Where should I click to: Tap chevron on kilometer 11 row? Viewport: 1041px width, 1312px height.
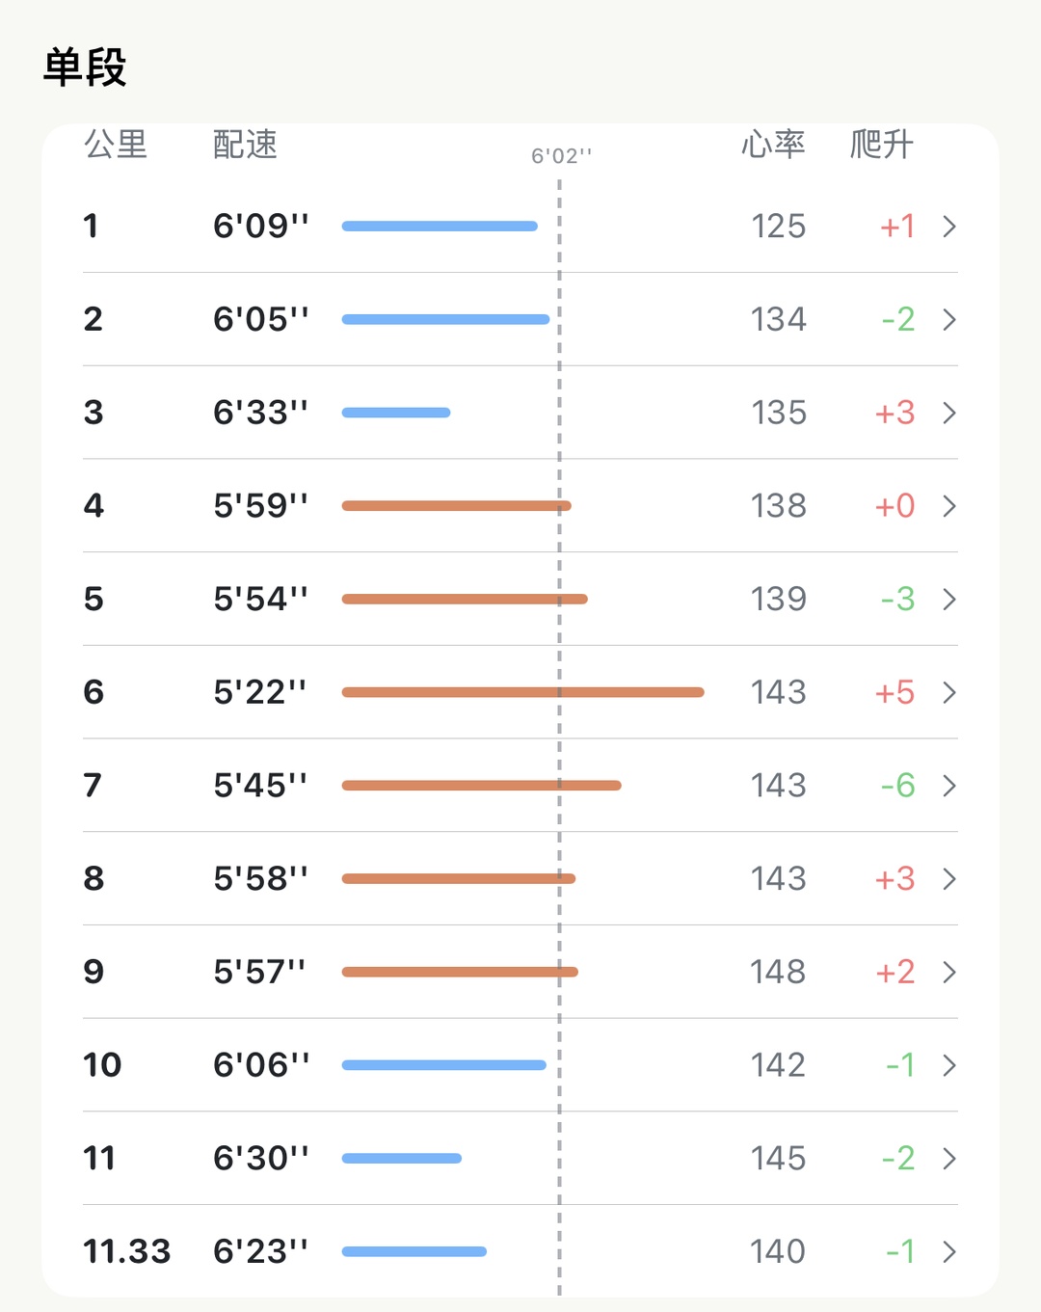[x=949, y=1158]
